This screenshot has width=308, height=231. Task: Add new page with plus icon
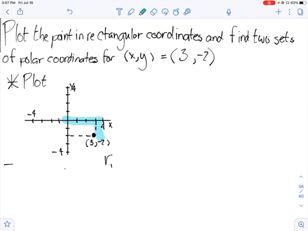coord(278,12)
